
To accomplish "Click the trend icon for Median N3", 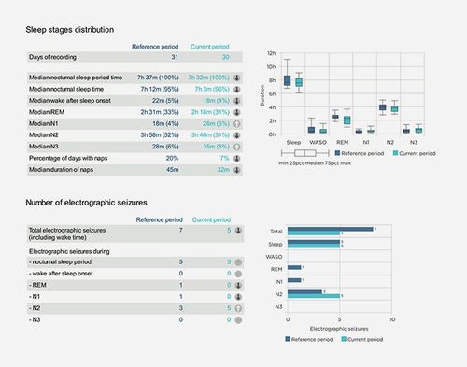I will [x=237, y=147].
